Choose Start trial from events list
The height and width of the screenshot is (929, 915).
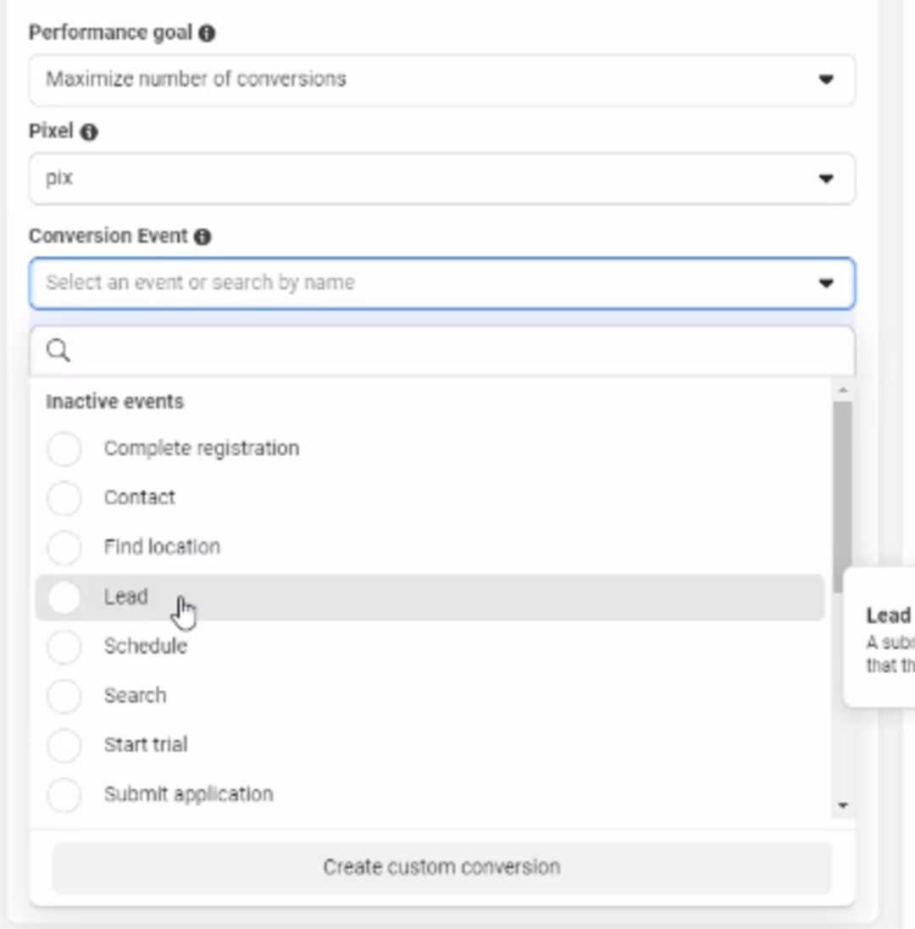tap(146, 745)
